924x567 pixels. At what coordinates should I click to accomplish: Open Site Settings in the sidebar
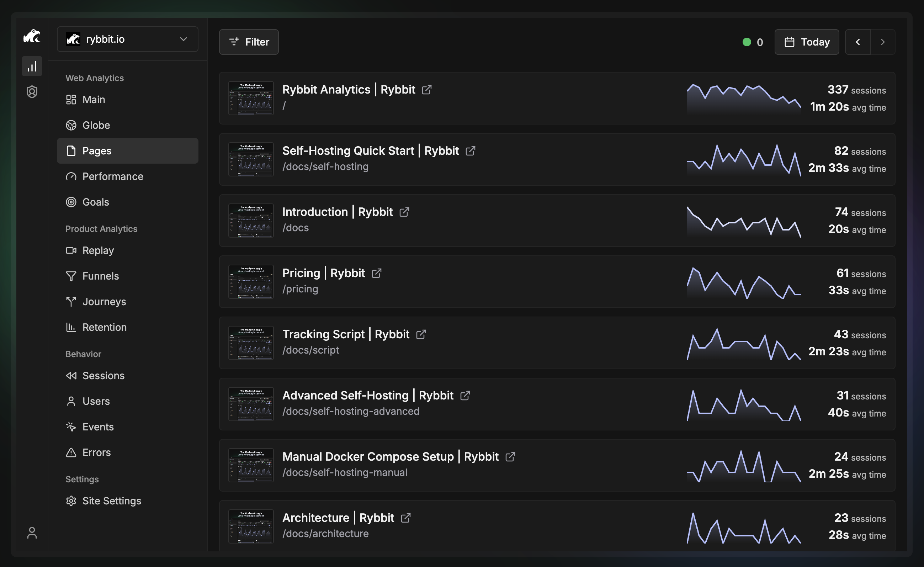coord(111,501)
